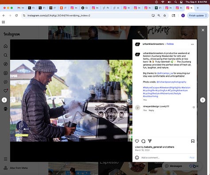Close the active Instagram tab

tap(191, 8)
